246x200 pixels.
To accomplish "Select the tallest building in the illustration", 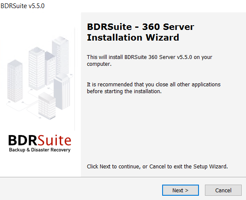I will pos(61,55).
